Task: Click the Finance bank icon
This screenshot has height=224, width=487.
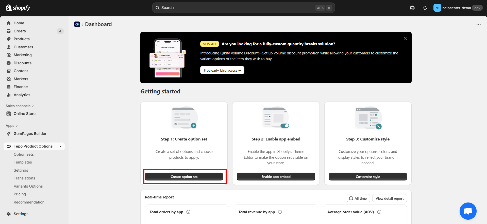Action: (9, 87)
